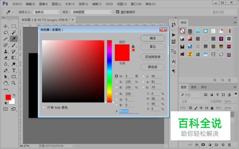The image size is (239, 149).
Task: Click the layer fx styles icon
Action: click(197, 145)
